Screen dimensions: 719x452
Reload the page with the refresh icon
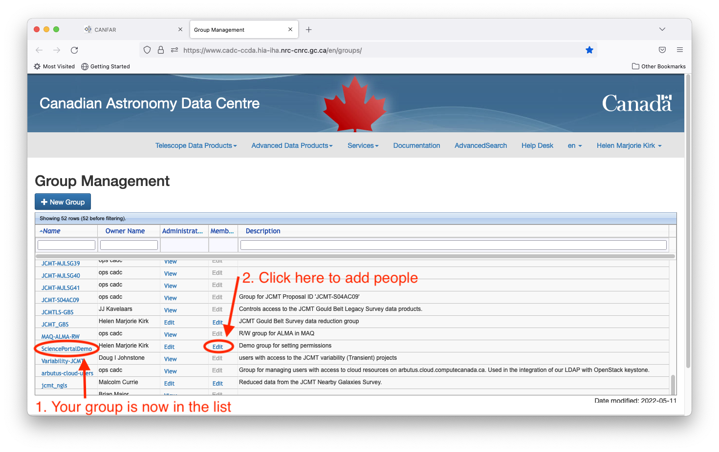click(74, 50)
